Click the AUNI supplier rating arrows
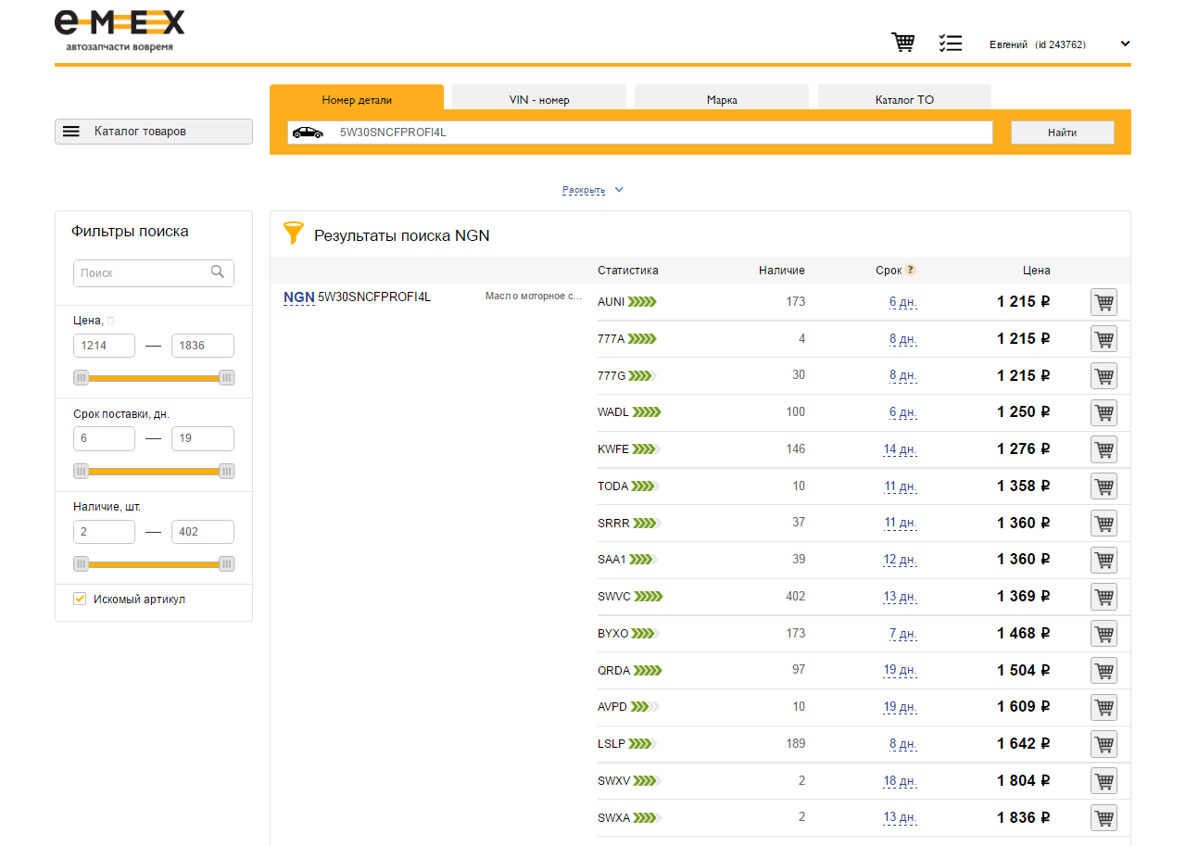Viewport: 1186px width, 846px height. (642, 301)
